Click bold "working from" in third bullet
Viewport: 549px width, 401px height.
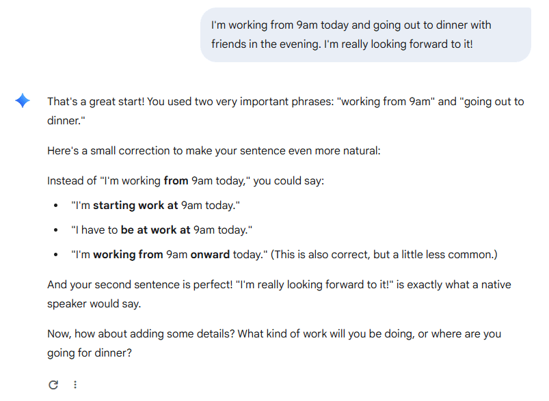point(128,255)
